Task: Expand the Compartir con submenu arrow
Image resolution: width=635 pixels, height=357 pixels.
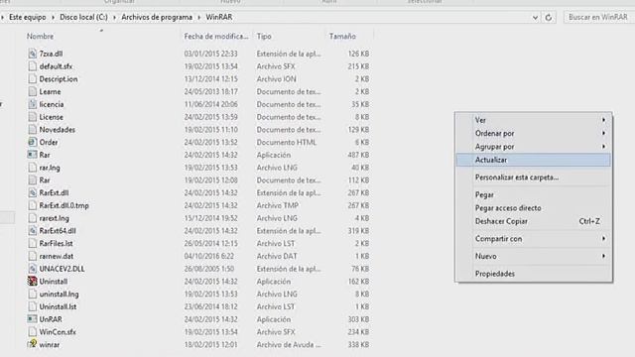Action: click(x=603, y=239)
